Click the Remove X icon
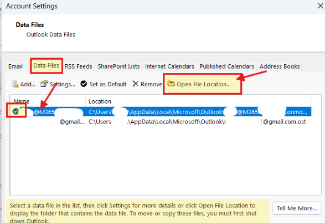325x223 pixels. coord(135,84)
